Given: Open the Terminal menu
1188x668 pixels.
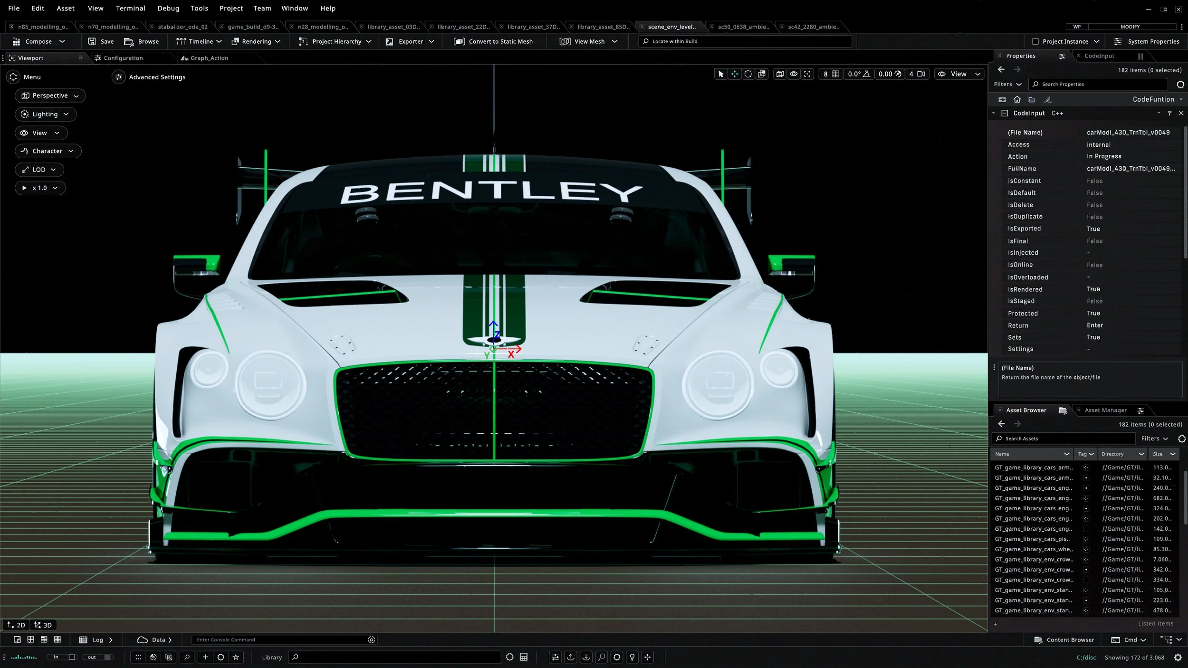Looking at the screenshot, I should pos(131,8).
